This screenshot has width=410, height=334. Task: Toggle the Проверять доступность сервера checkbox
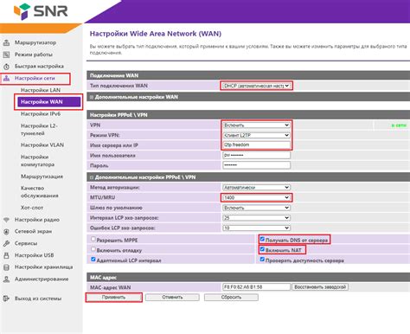(x=262, y=260)
